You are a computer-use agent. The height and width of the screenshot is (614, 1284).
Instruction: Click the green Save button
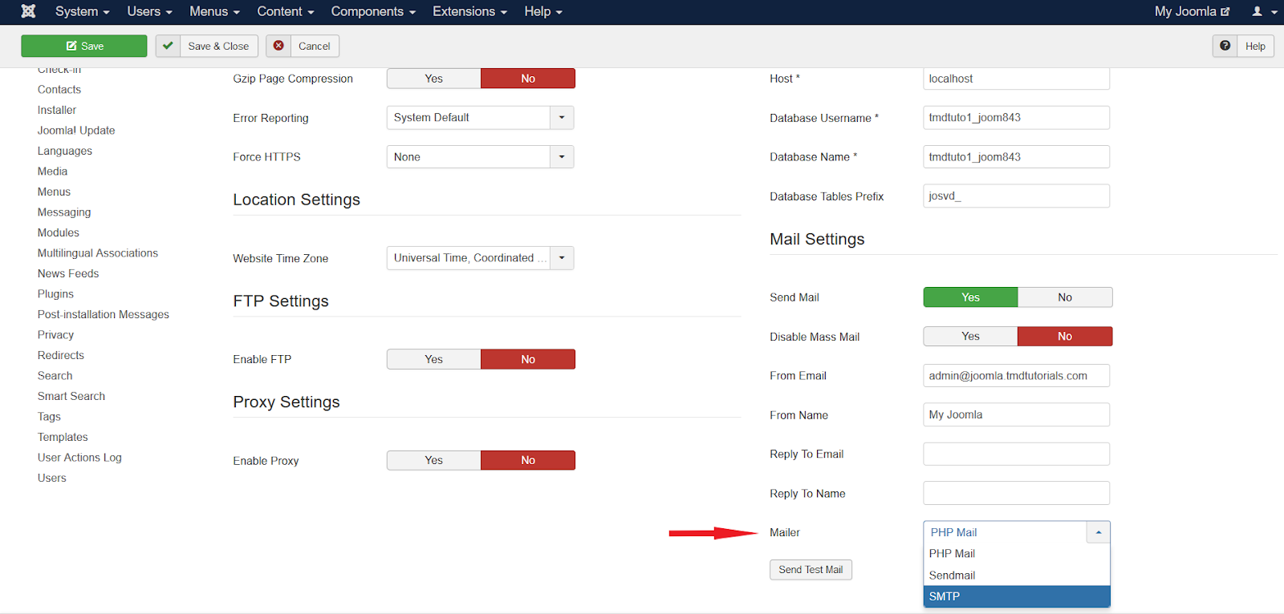click(84, 46)
